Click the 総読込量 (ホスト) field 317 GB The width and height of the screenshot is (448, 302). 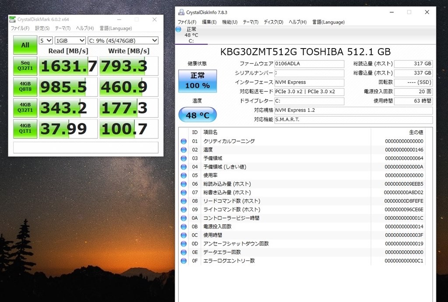click(413, 64)
